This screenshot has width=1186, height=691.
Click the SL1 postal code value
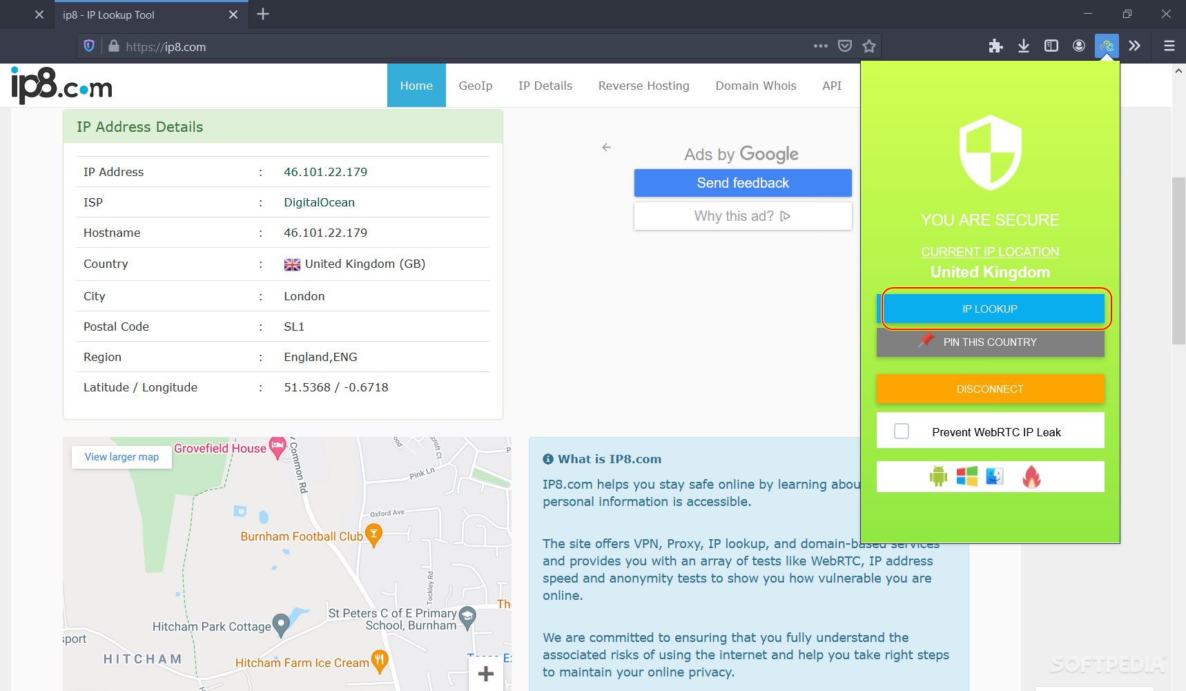294,327
